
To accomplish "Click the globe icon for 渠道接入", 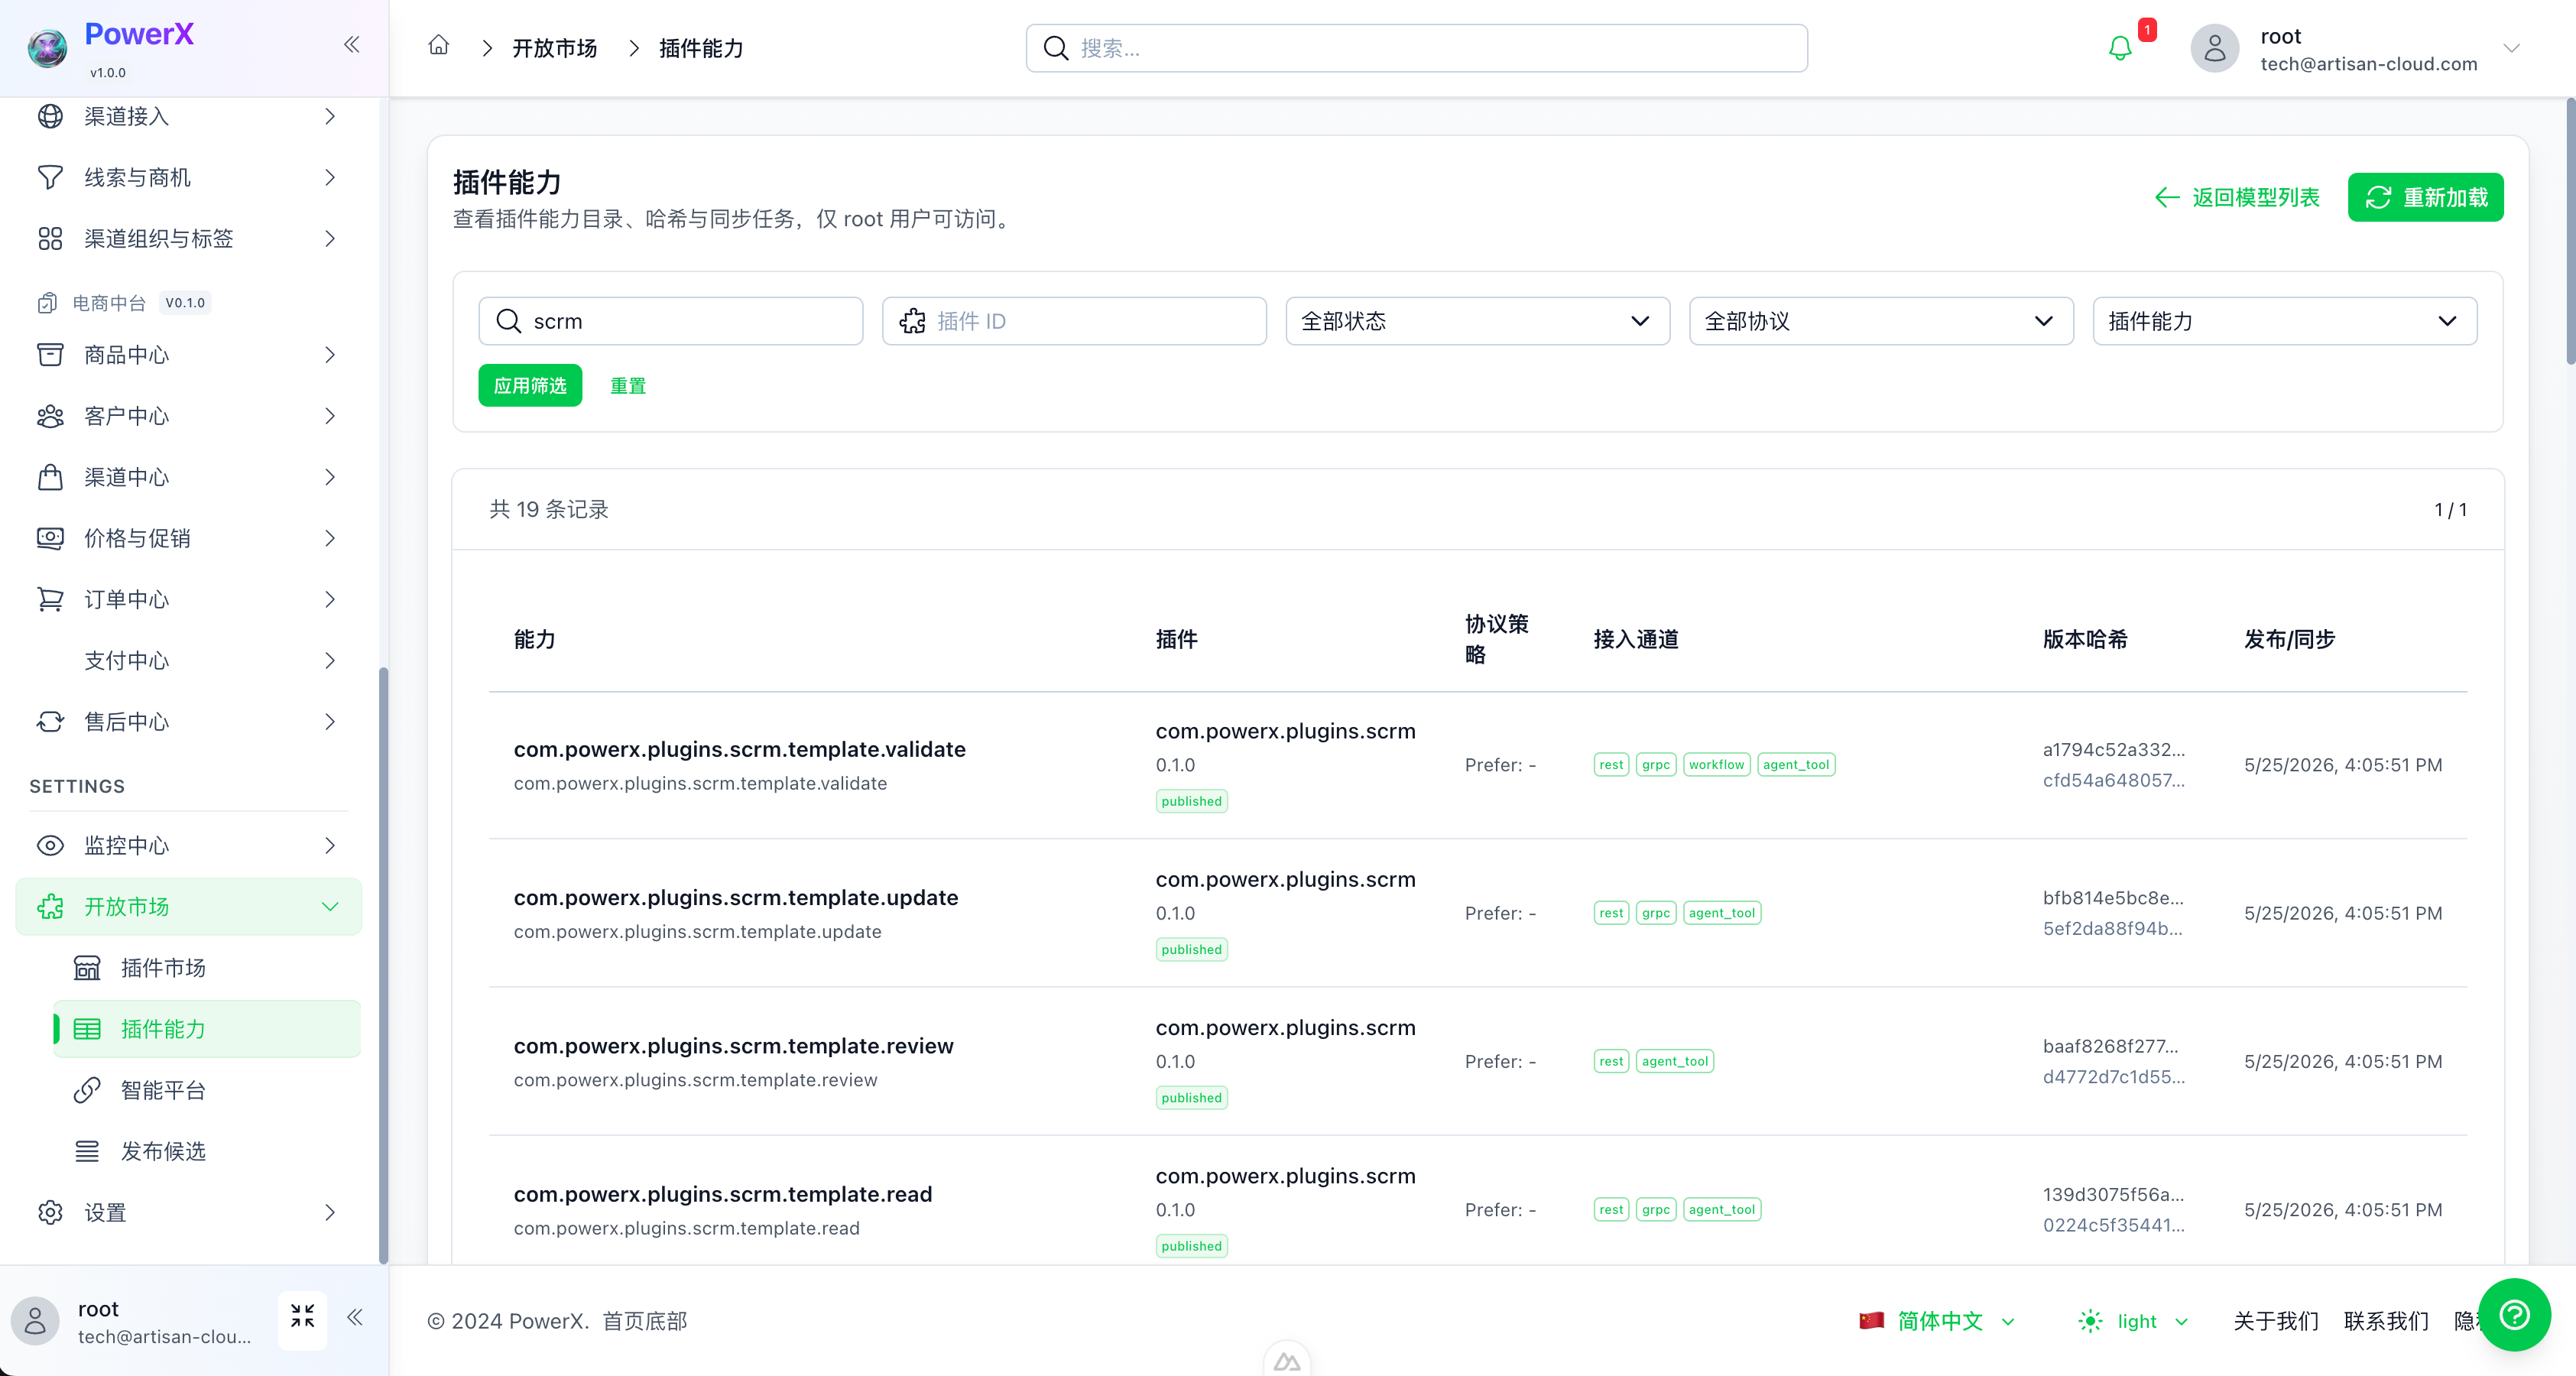I will coord(50,116).
